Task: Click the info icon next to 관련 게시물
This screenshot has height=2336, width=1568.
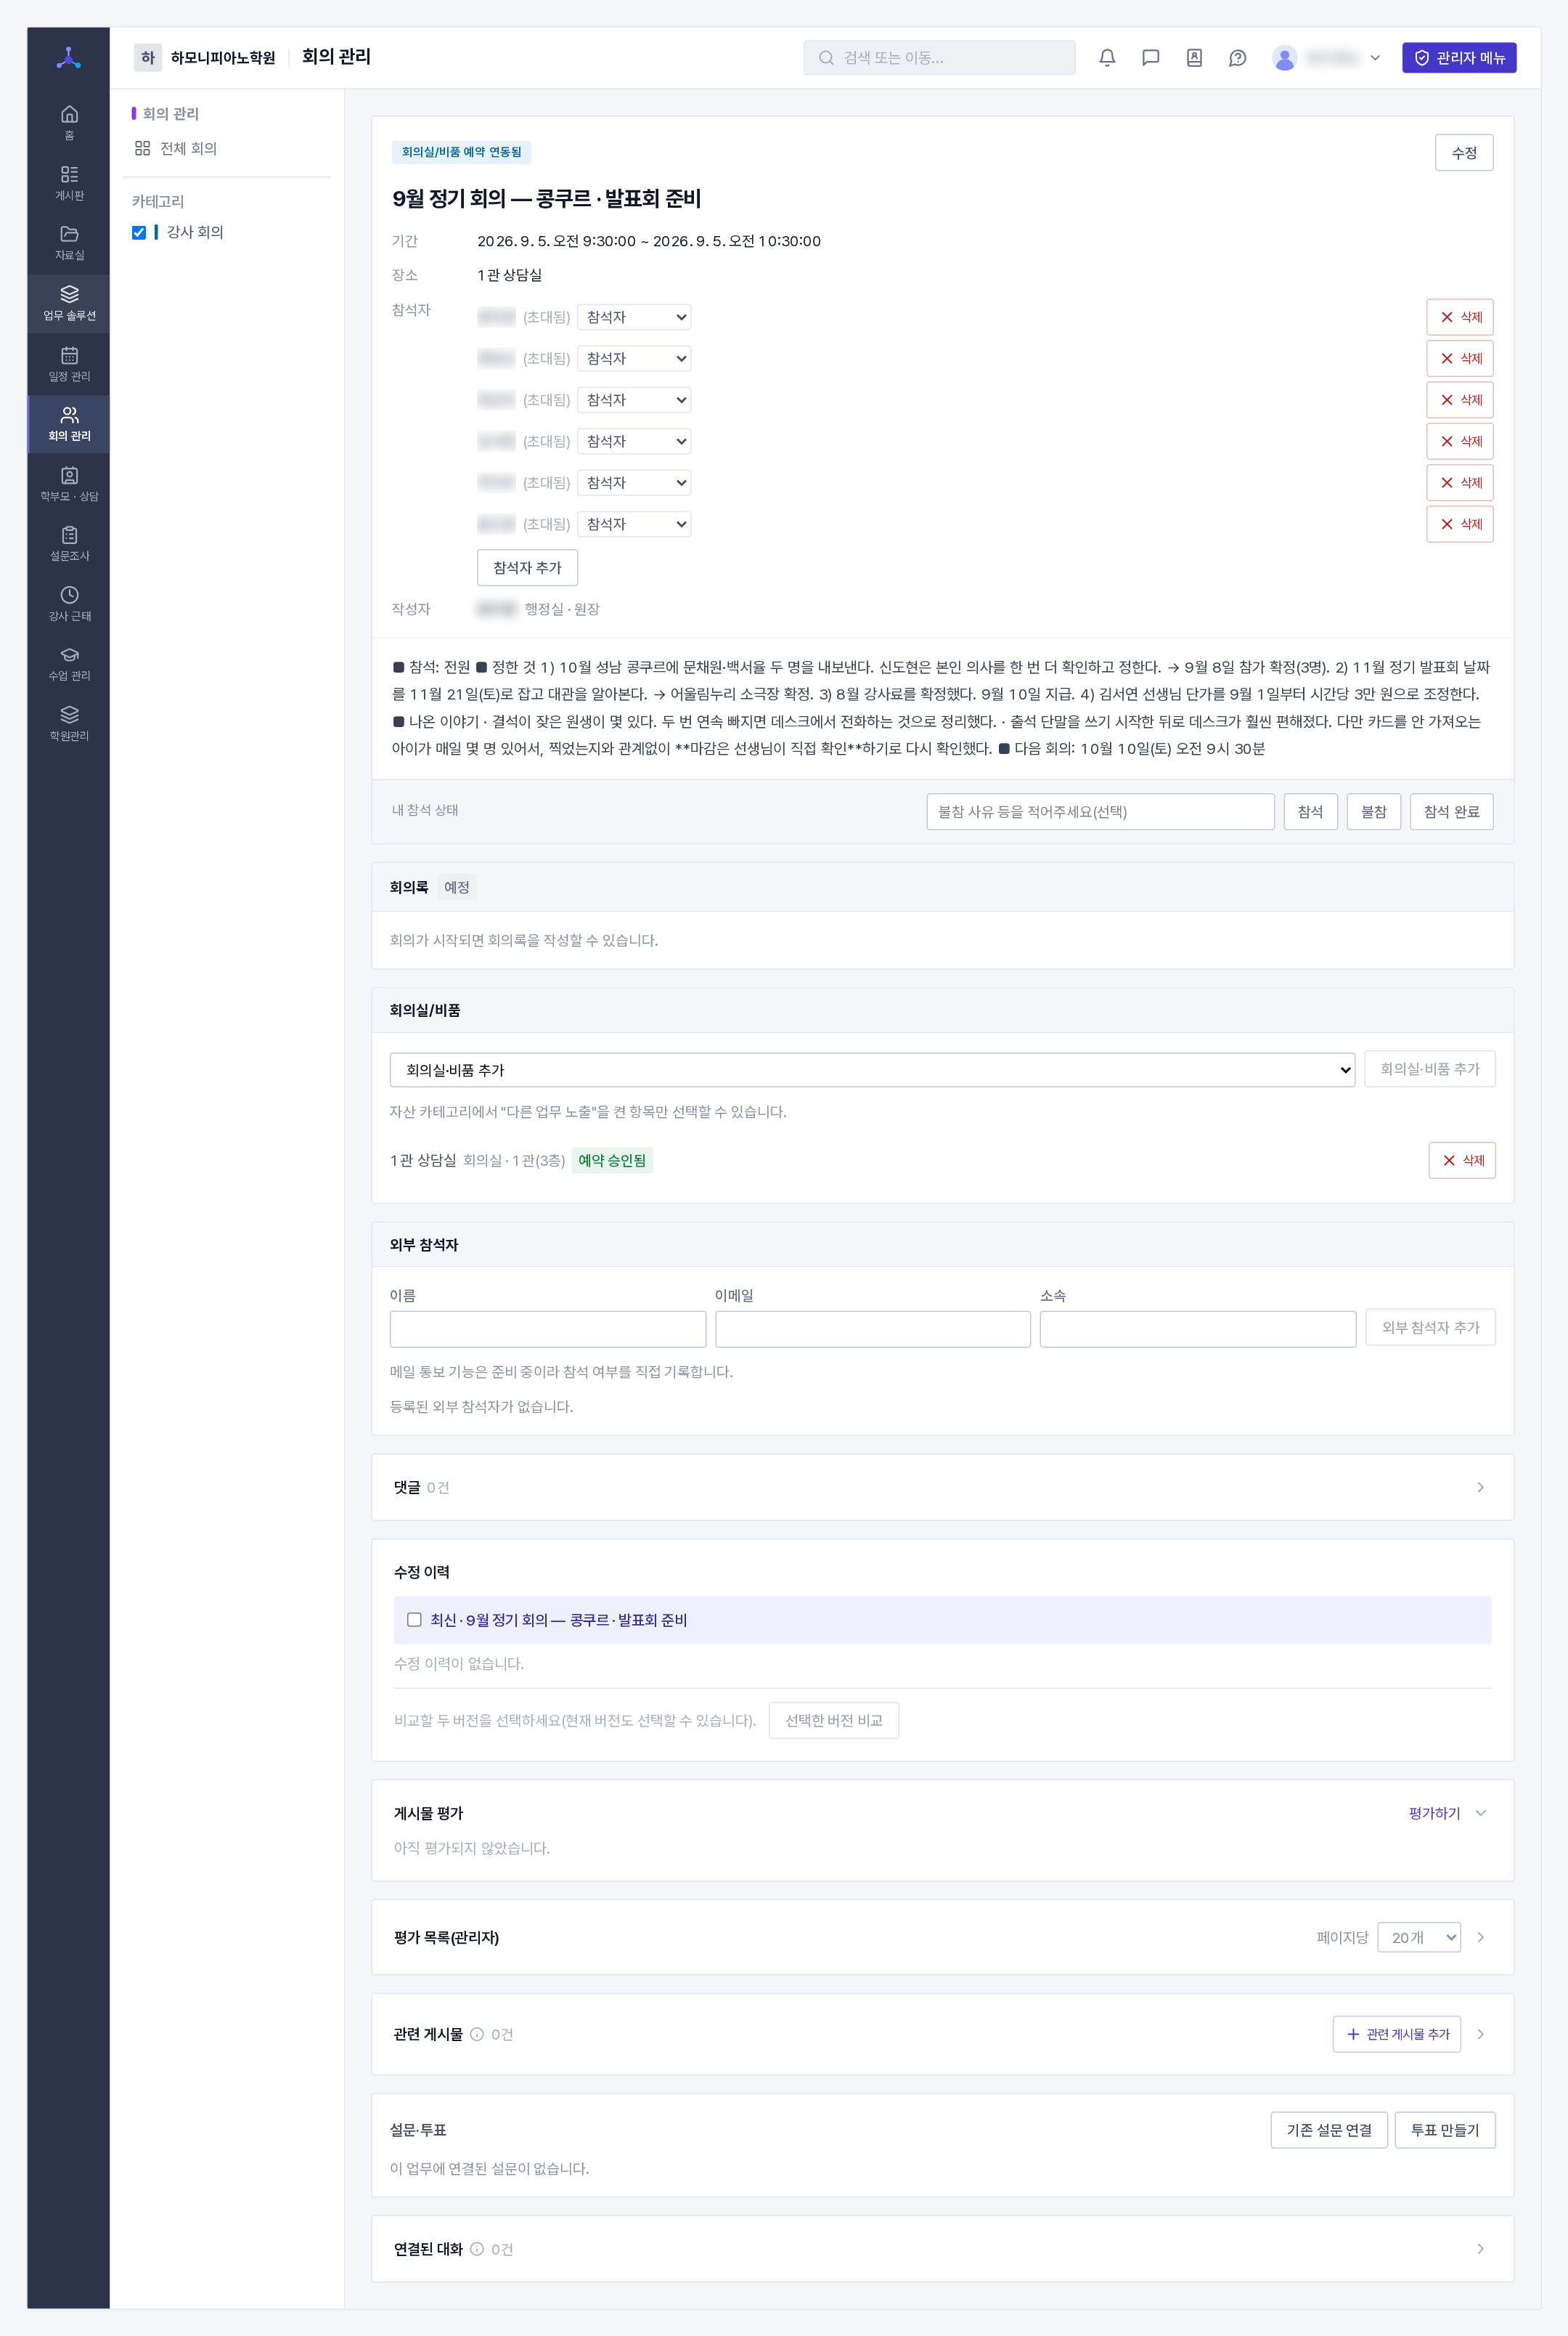Action: pos(477,2034)
